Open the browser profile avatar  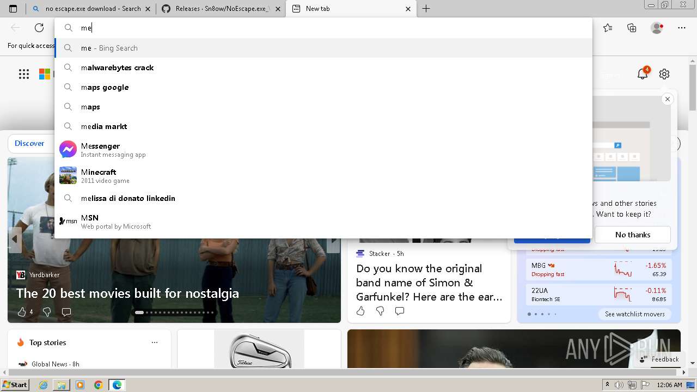657,28
